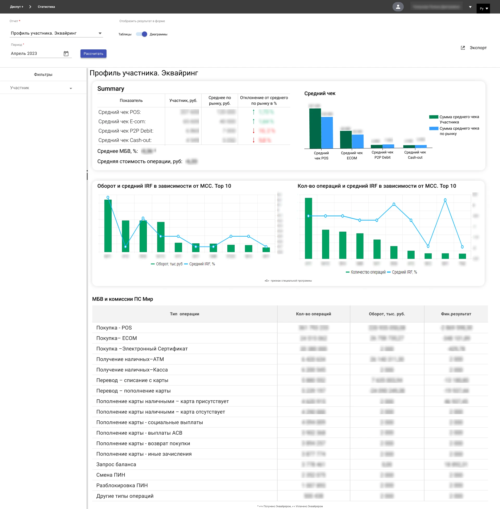
Task: Go to Диспут + breadcrumb item
Action: pyautogui.click(x=17, y=7)
